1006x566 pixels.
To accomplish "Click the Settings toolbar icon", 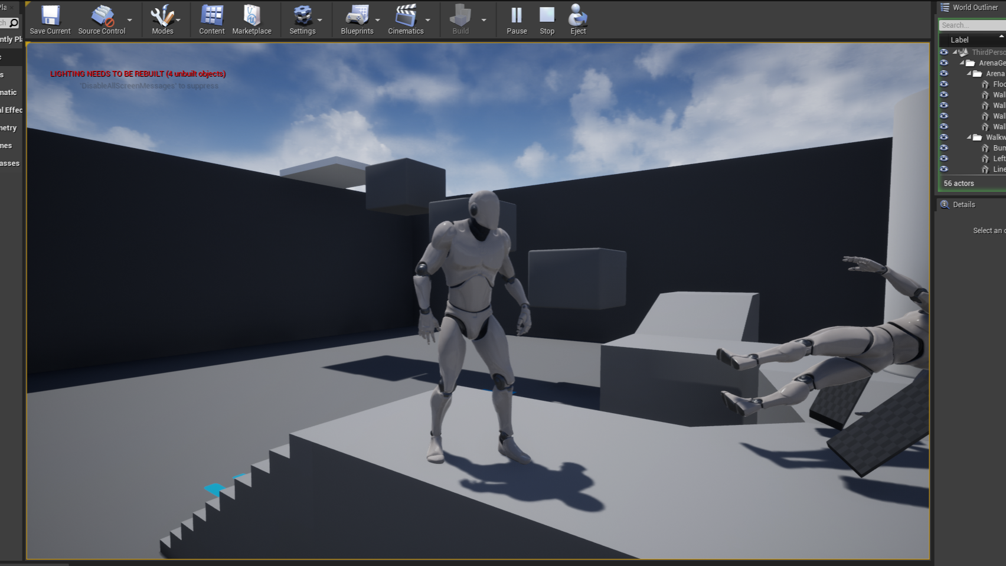I will point(303,15).
